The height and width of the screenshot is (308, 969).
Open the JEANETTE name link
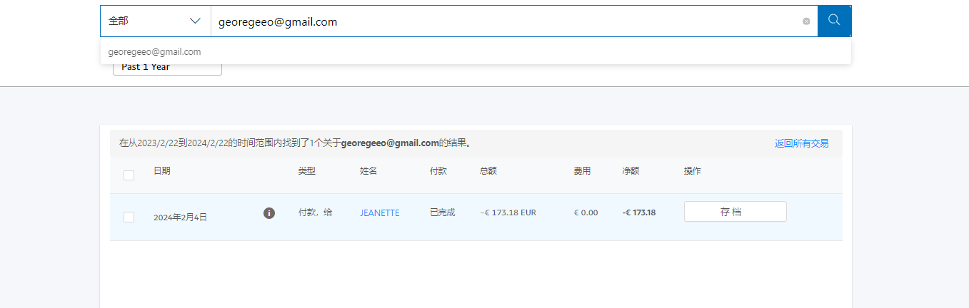380,213
